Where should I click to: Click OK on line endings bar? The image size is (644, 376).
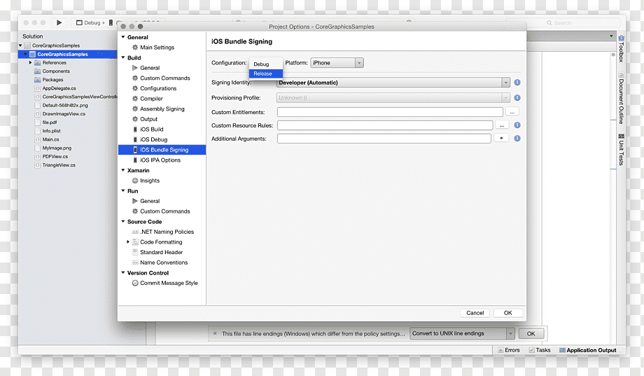point(531,334)
